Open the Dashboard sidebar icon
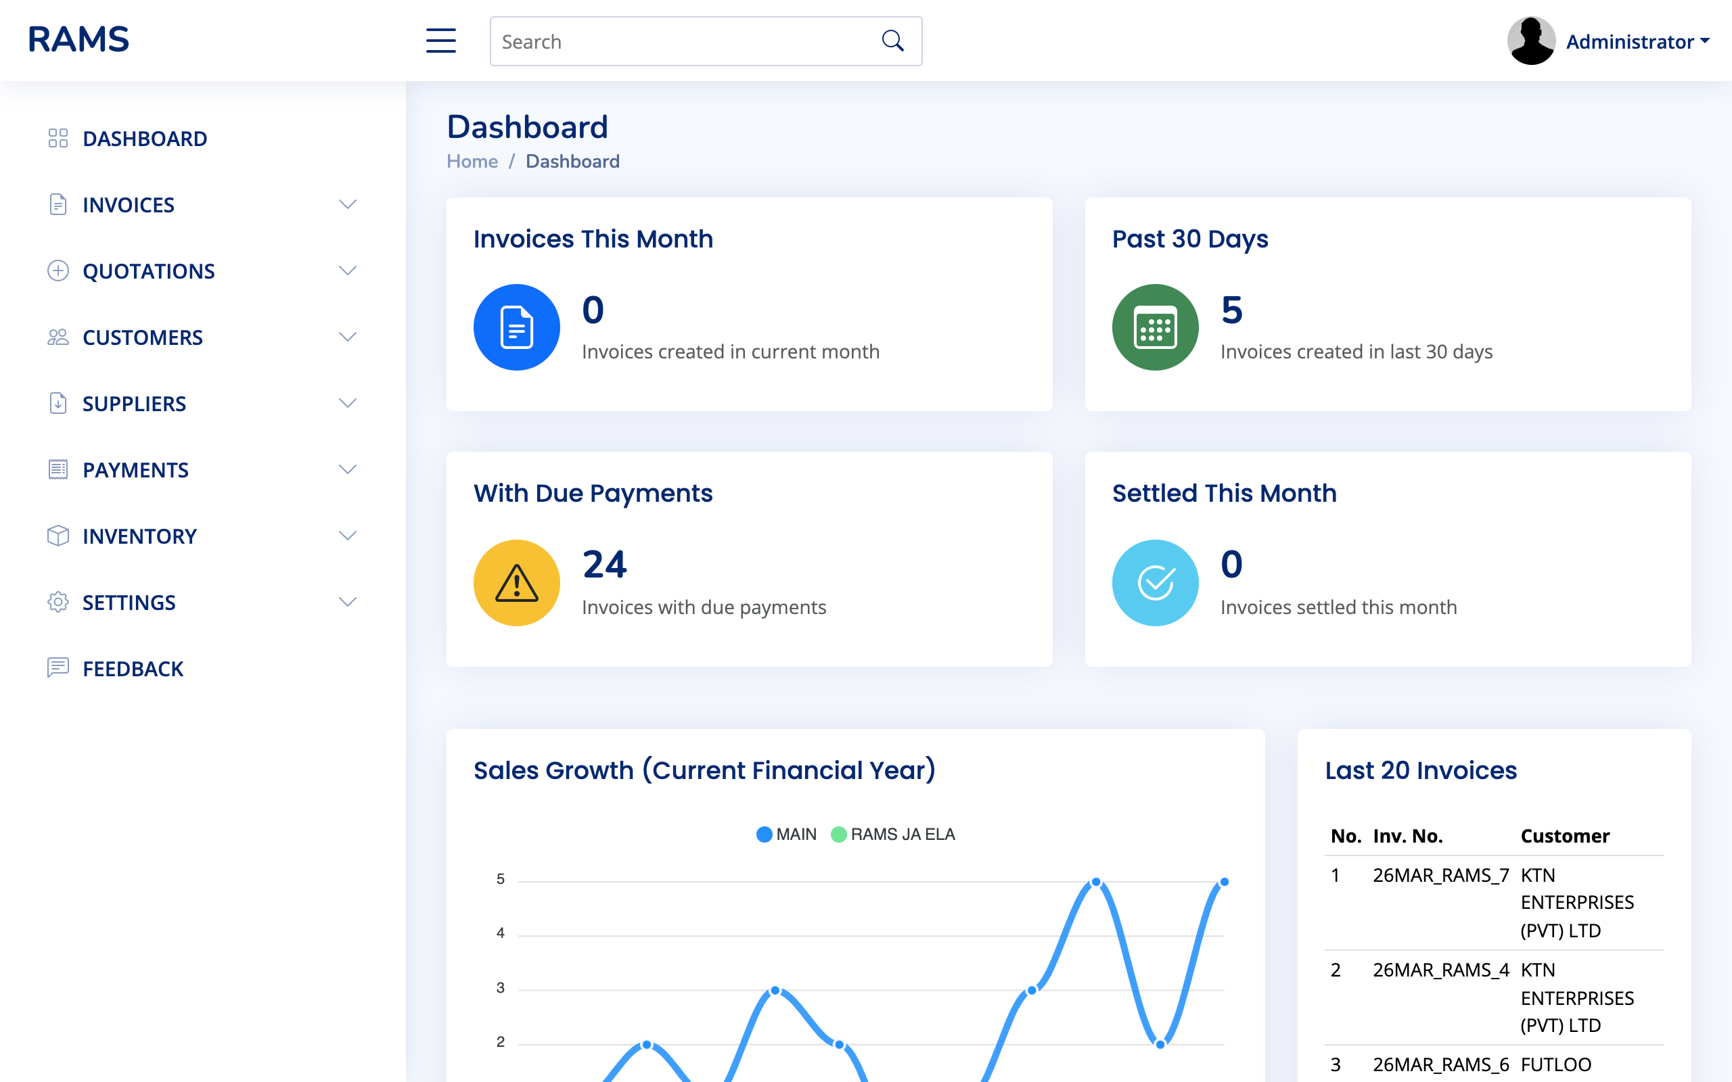Viewport: 1732px width, 1082px height. (58, 138)
